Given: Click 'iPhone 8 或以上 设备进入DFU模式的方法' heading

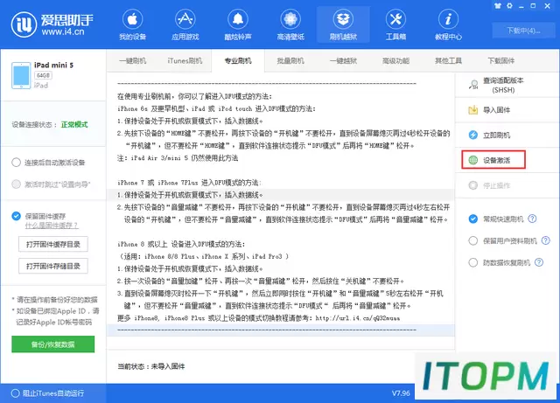Looking at the screenshot, I should click(x=181, y=244).
